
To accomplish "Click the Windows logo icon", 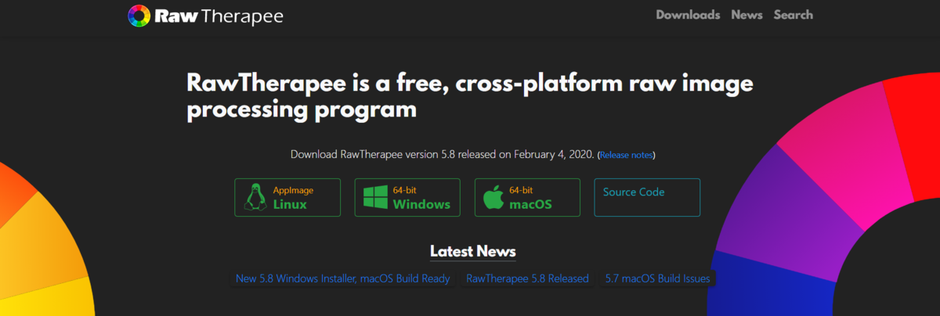I will (x=374, y=198).
